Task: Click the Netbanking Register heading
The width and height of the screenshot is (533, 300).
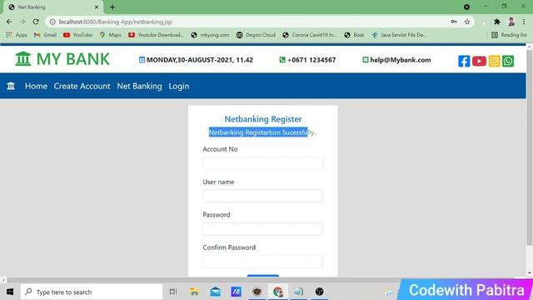Action: (263, 119)
